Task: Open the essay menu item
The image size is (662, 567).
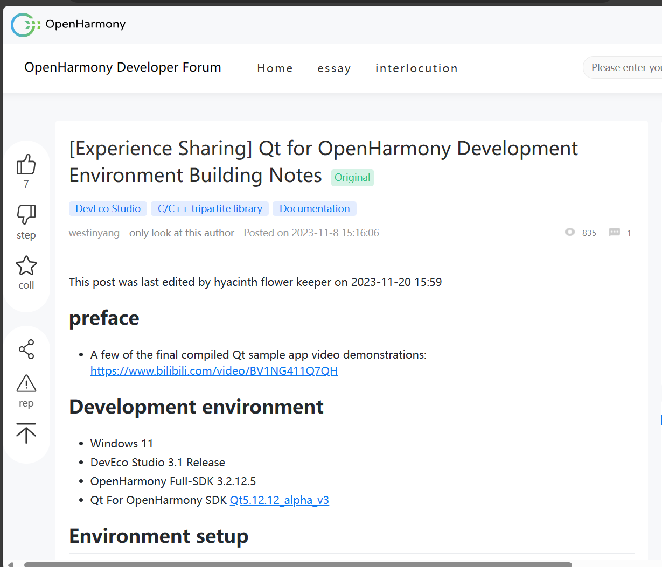Action: (334, 68)
